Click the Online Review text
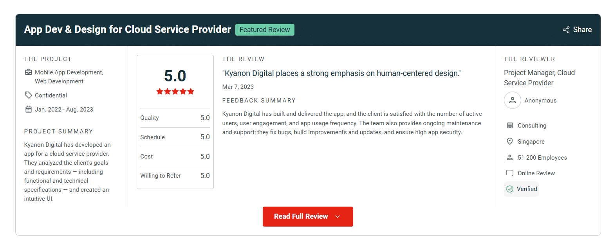Image resolution: width=612 pixels, height=243 pixels. coord(536,173)
